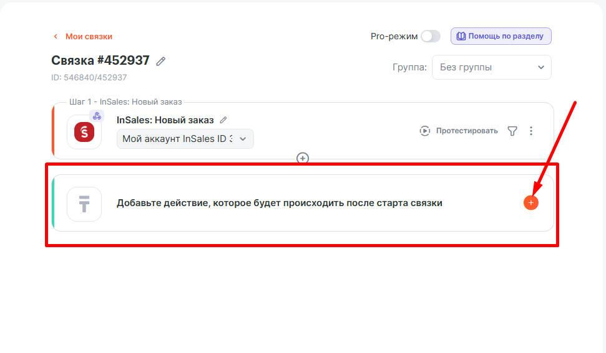Viewport: 606px width, 353px height.
Task: Click the pencil icon beside Связка #452937
Action: (x=161, y=61)
